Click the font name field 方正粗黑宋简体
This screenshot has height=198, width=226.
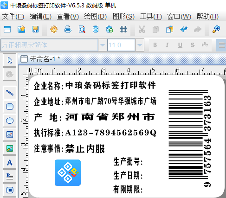(49, 45)
